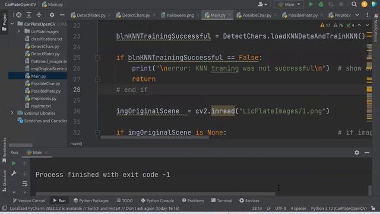Viewport: 380px width, 214px height.
Task: Open the Python Console tool window
Action: (x=157, y=201)
